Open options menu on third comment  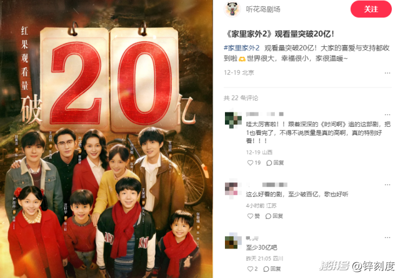tap(387, 237)
